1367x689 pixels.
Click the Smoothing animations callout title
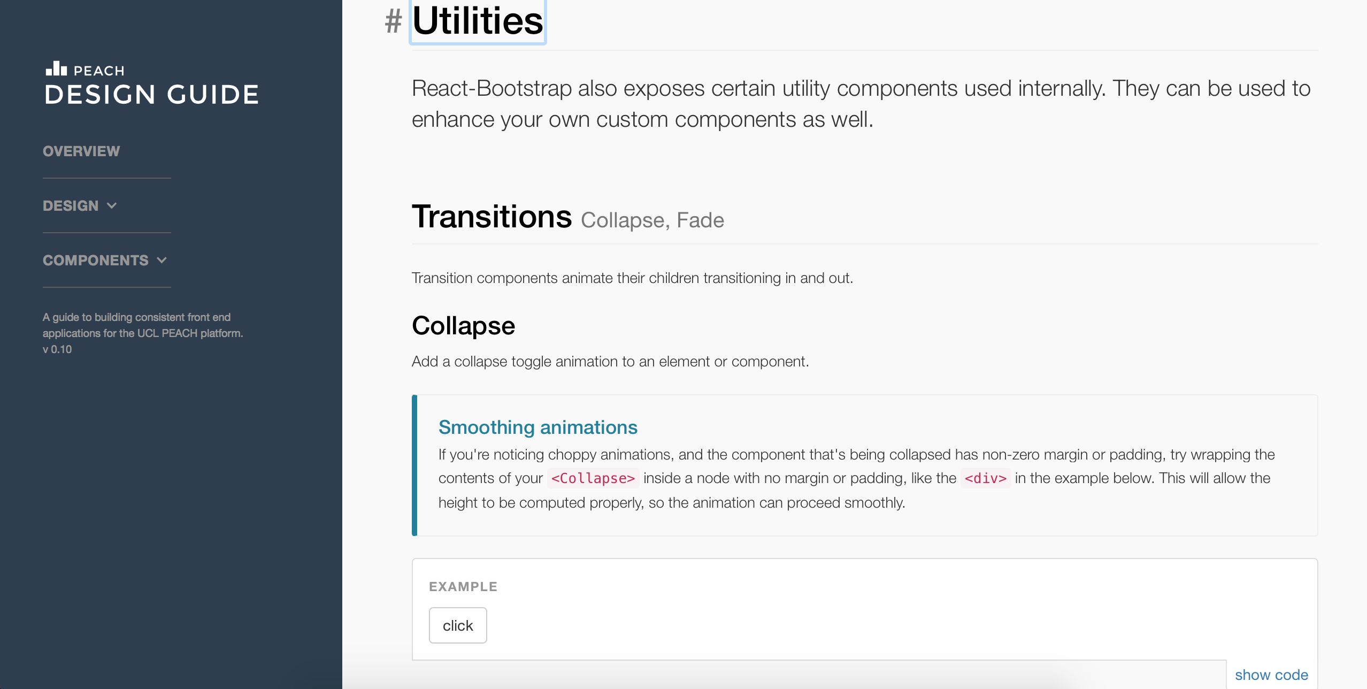click(538, 427)
